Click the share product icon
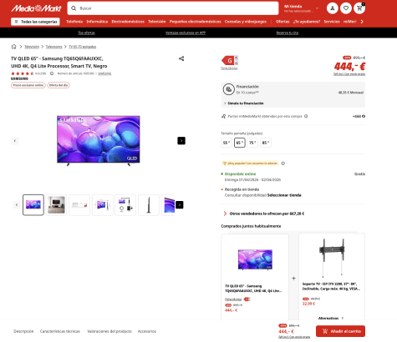Image resolution: width=397 pixels, height=342 pixels. [181, 58]
